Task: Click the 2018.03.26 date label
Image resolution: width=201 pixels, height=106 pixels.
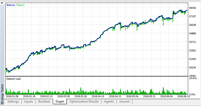Action: coord(81,96)
